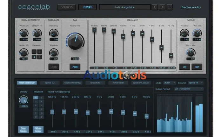
Task: Toggle the Modulate Enable button
Action: [x=54, y=67]
